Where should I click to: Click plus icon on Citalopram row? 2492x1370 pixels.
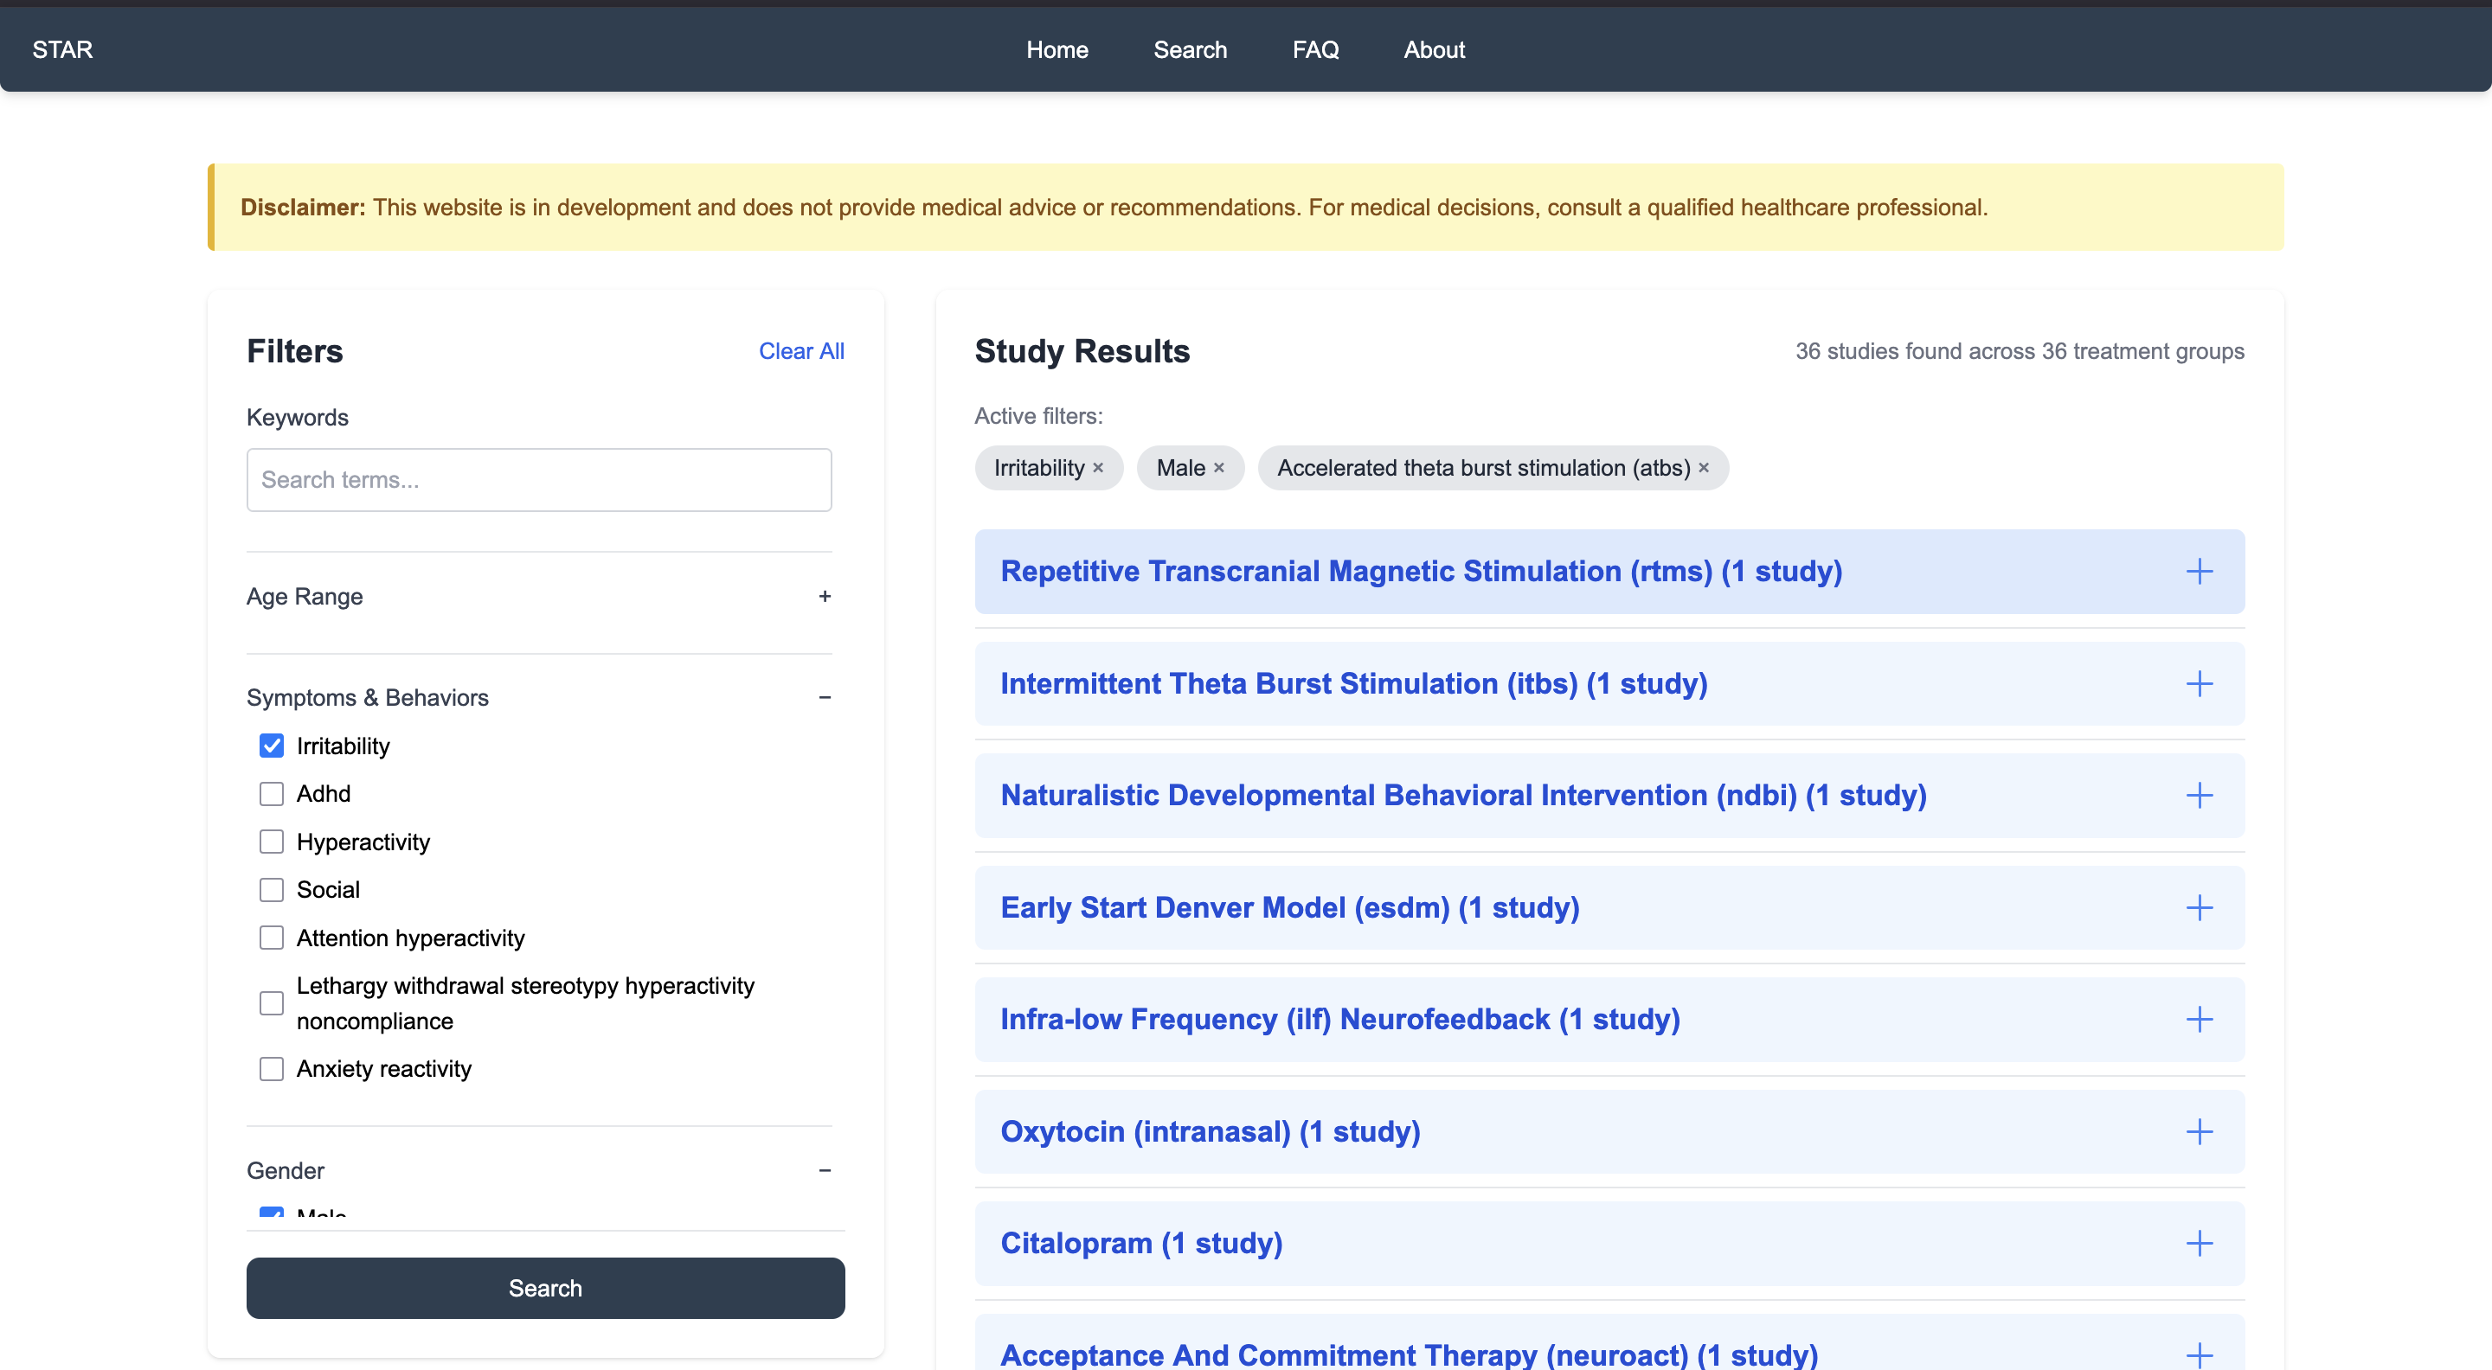coord(2199,1244)
